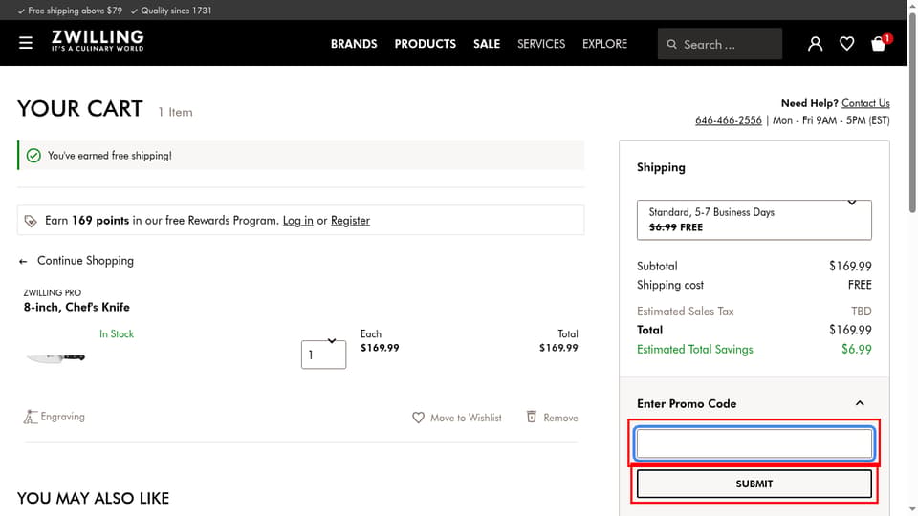918x516 pixels.
Task: Click the promo code input field
Action: 754,443
